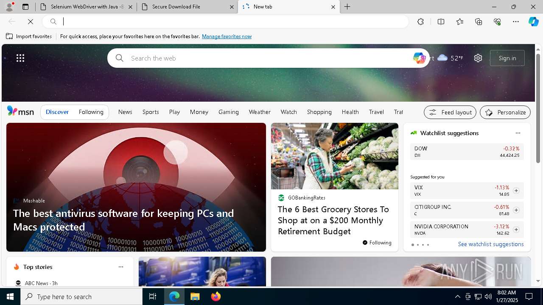
Task: Click the Personalize button
Action: 505,112
